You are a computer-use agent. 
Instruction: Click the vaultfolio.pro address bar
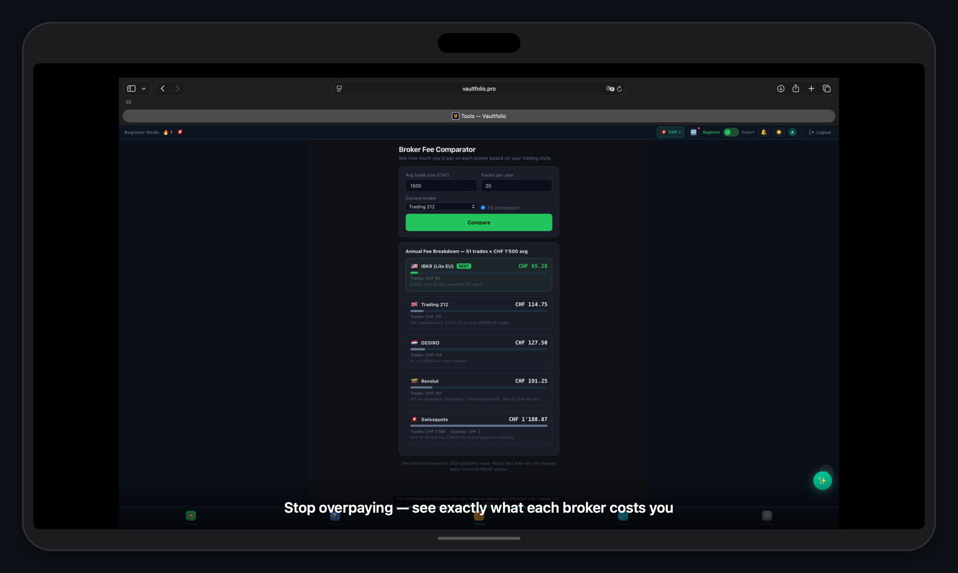click(479, 89)
